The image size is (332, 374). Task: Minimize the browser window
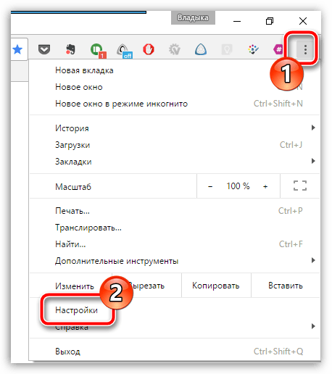237,21
